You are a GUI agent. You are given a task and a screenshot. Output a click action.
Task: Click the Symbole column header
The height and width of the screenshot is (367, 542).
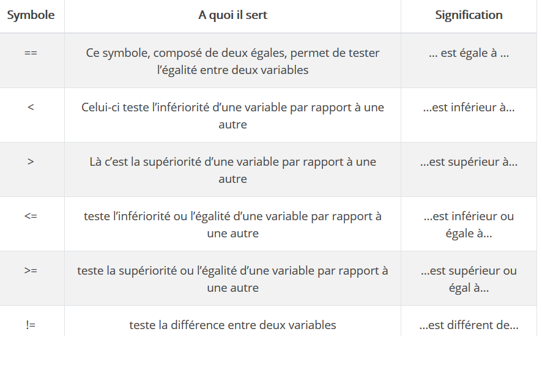click(31, 15)
